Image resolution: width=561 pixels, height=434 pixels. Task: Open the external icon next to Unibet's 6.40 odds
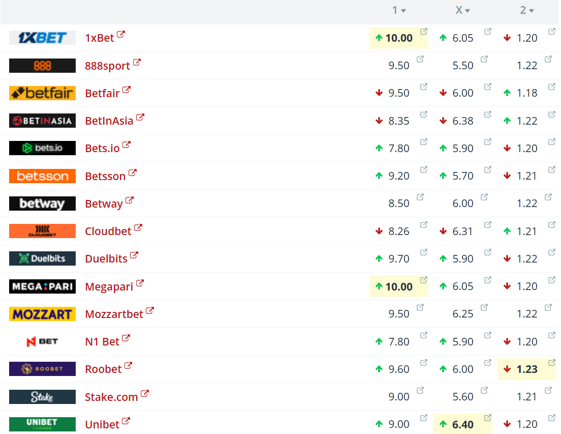pyautogui.click(x=488, y=418)
